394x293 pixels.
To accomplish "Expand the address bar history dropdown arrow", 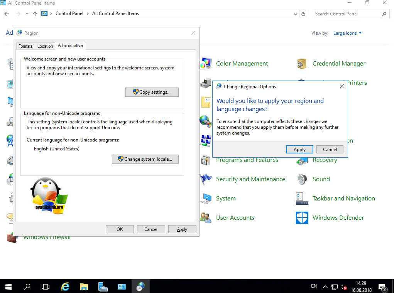I will coord(296,14).
